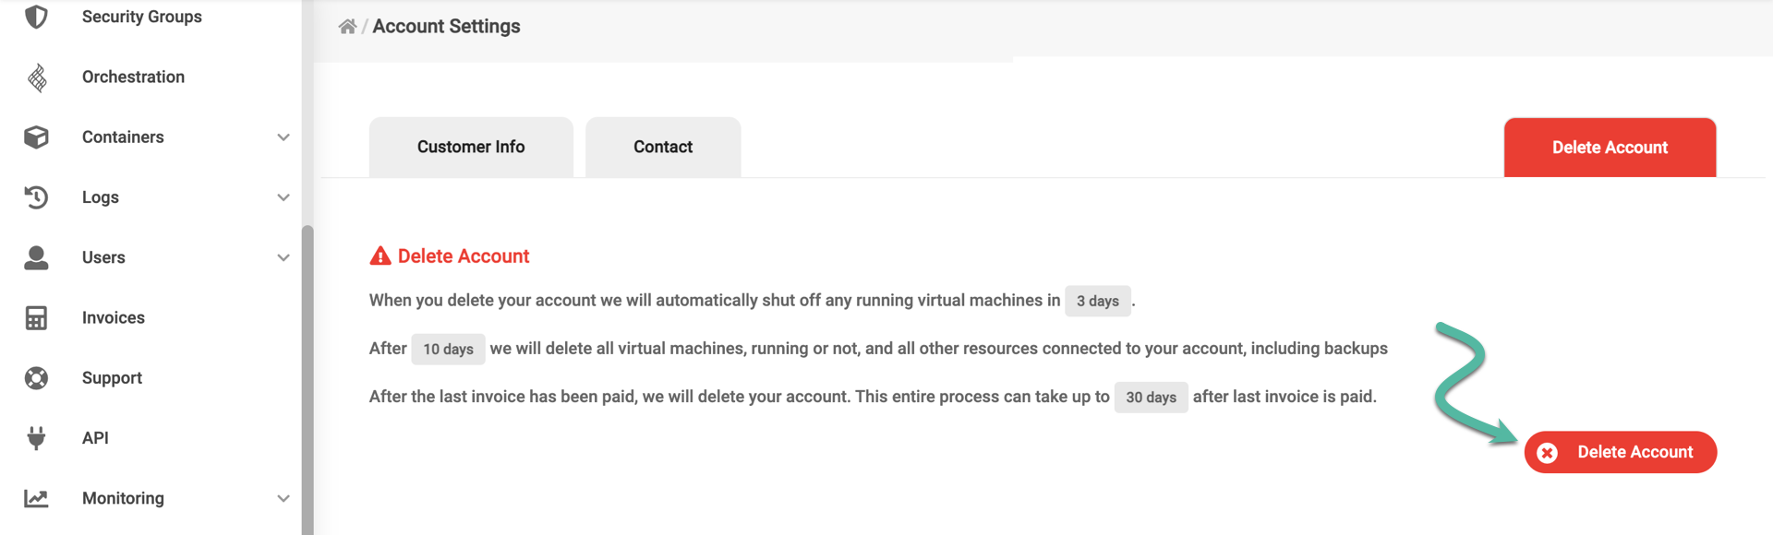Switch to the Customer Info tab
Viewport: 1773px width, 535px height.
click(471, 148)
